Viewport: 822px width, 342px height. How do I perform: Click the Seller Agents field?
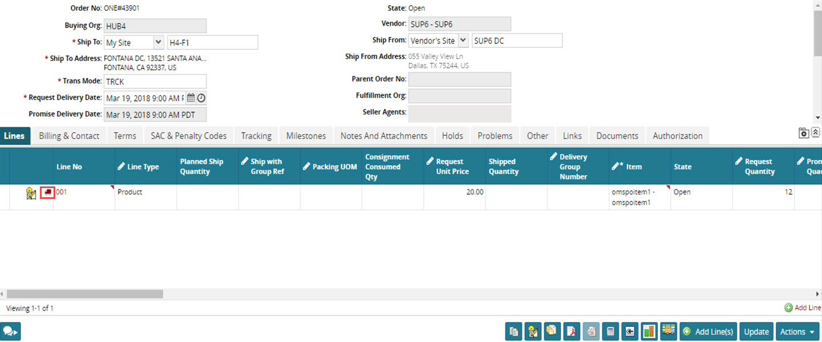(x=460, y=113)
